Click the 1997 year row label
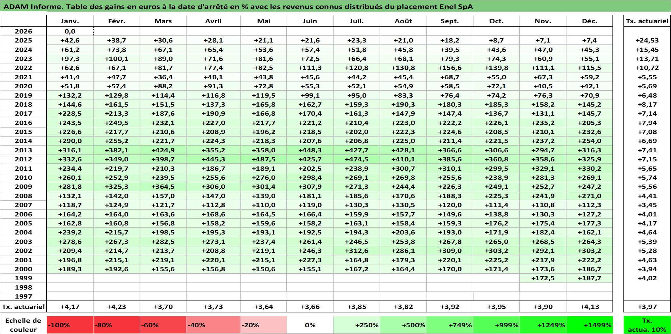 (23, 296)
